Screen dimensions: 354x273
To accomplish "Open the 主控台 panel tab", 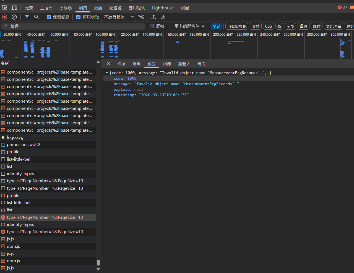I will pyautogui.click(x=46, y=8).
